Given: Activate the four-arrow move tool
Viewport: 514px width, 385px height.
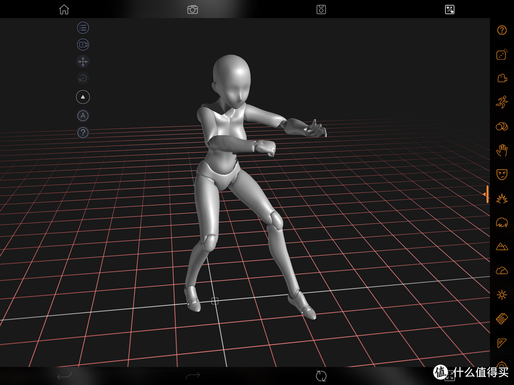Looking at the screenshot, I should point(83,61).
